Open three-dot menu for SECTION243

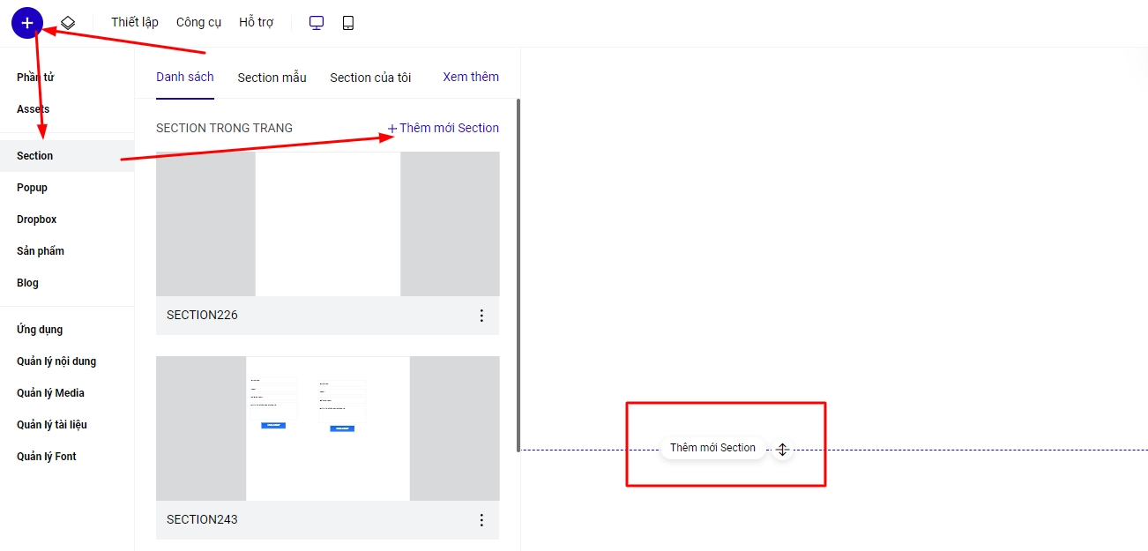tap(481, 520)
